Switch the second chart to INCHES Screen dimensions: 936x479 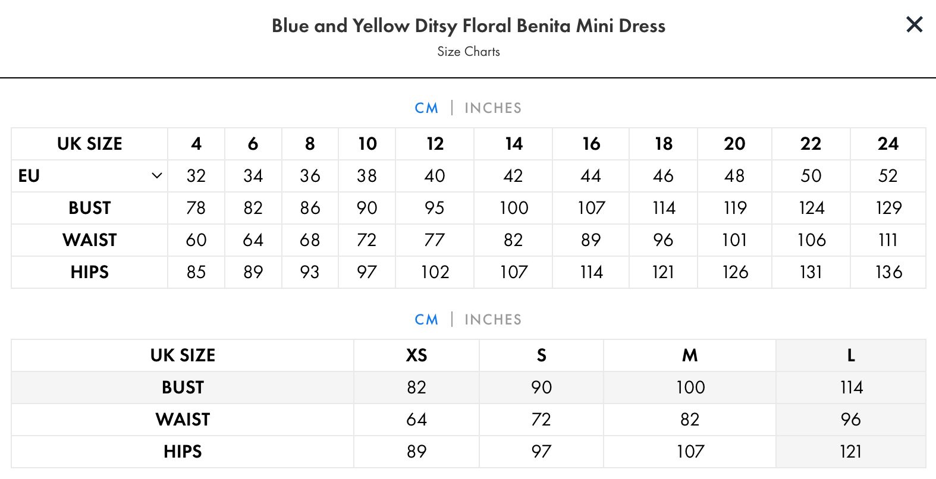[493, 320]
